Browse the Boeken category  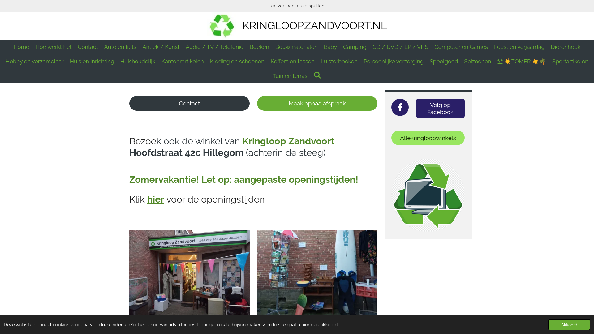(259, 47)
